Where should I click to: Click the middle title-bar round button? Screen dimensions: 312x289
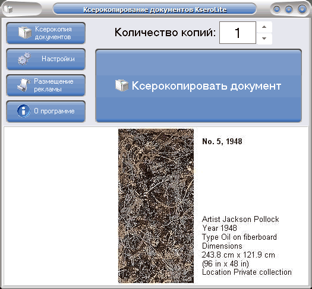tap(289, 9)
